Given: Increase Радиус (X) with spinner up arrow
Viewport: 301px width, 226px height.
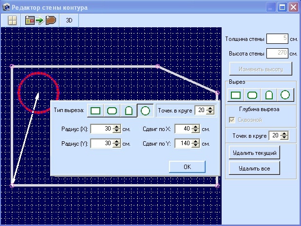Looking at the screenshot, I should [117, 127].
